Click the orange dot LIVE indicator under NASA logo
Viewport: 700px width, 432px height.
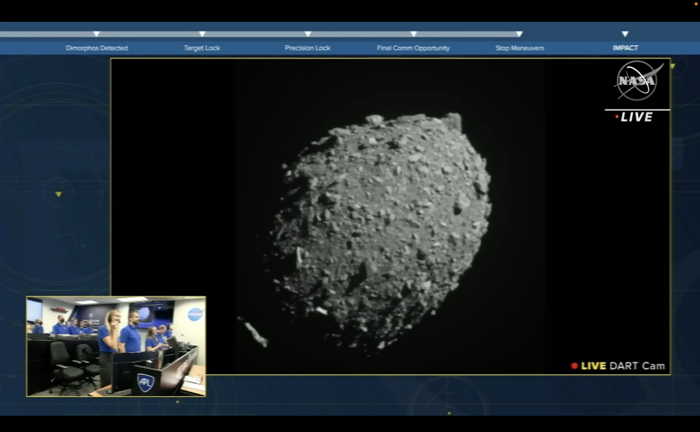click(x=617, y=117)
